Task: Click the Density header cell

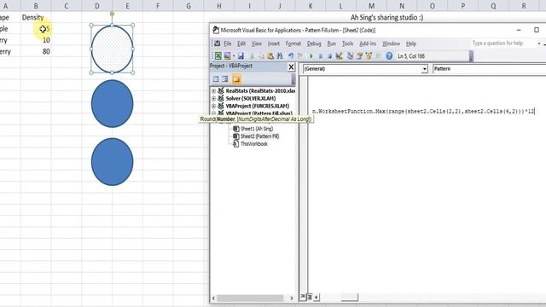Action: [36, 17]
